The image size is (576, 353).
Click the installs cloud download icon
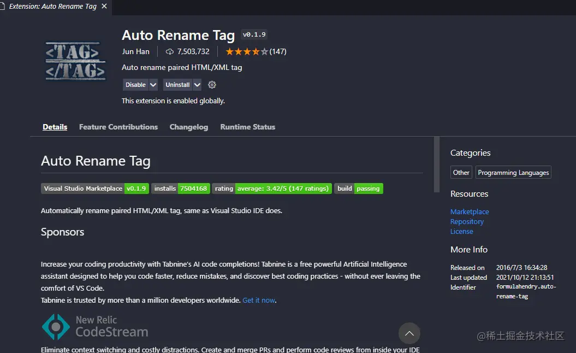click(x=169, y=51)
